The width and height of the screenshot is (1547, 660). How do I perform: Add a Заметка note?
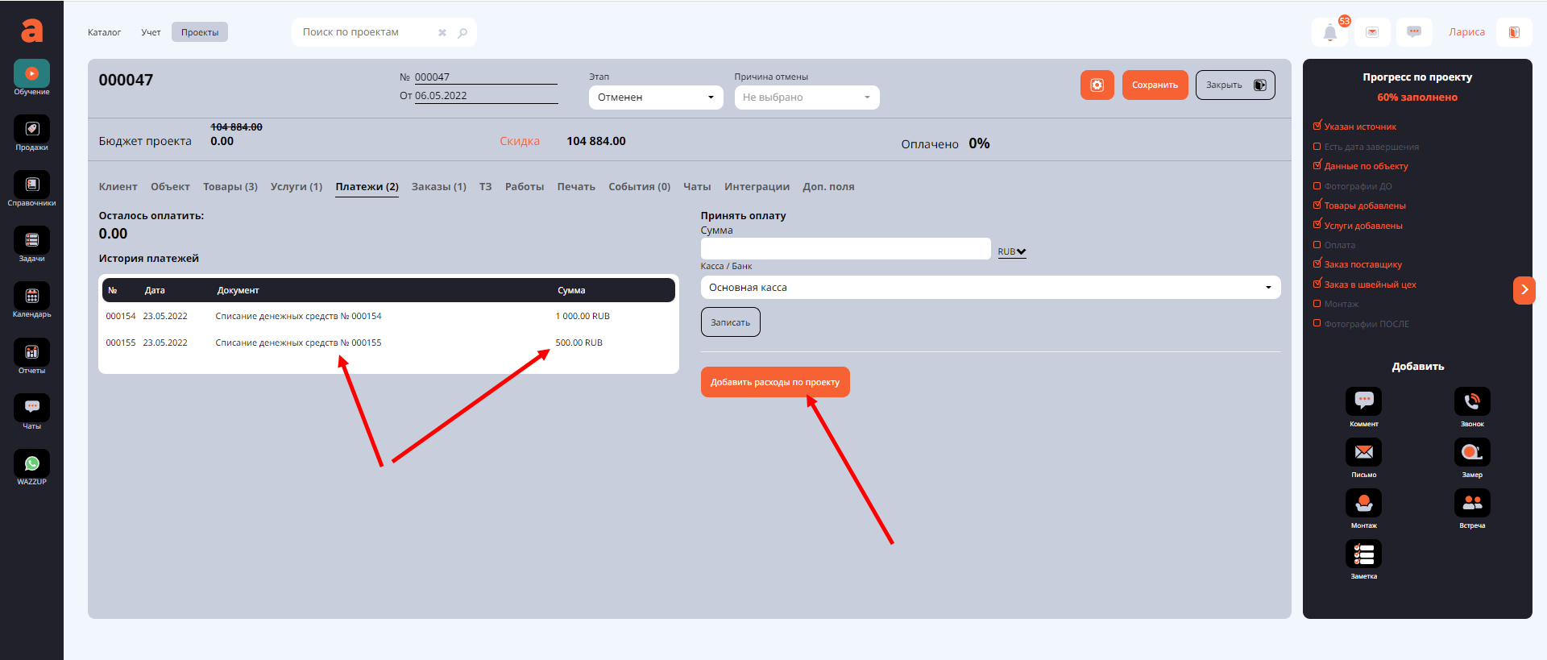coord(1363,554)
